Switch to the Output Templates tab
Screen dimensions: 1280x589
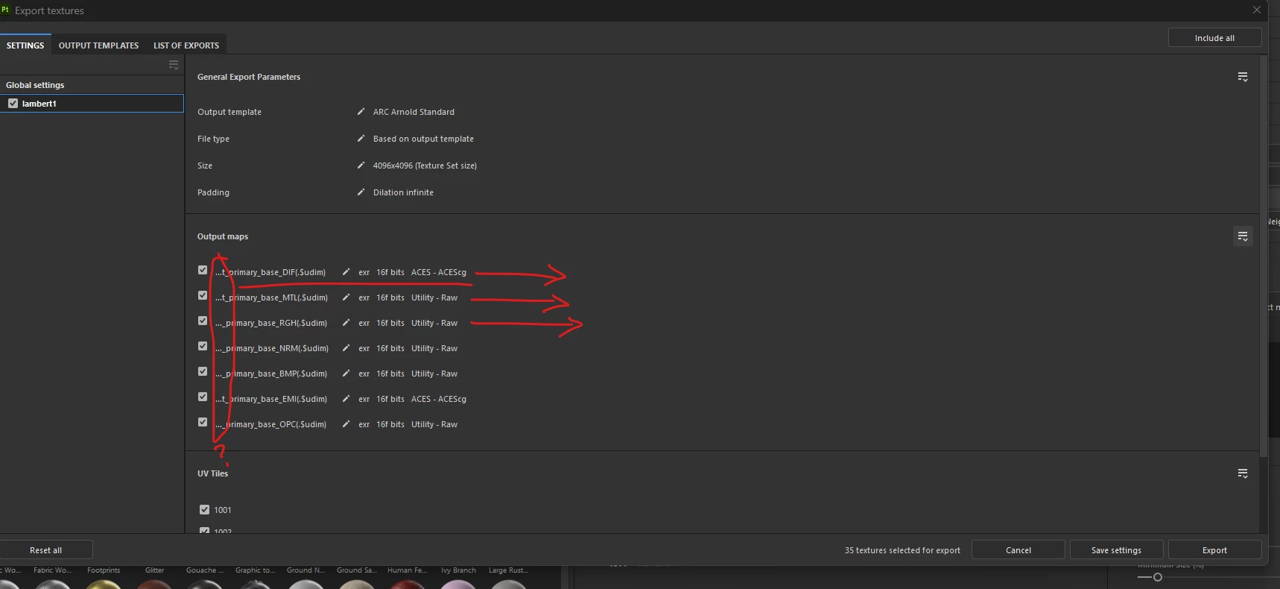98,45
